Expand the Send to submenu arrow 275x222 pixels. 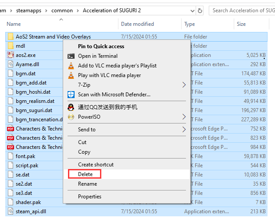184,130
